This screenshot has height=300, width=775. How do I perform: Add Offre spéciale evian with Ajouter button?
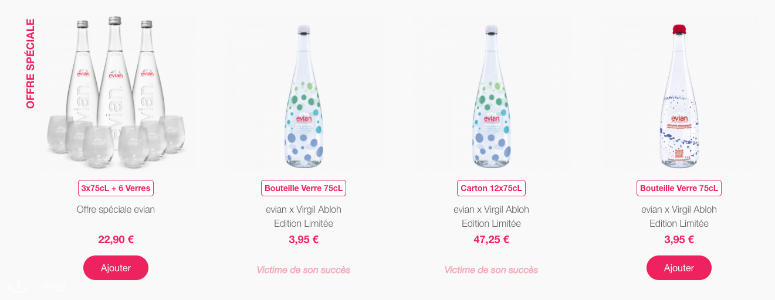pos(116,268)
